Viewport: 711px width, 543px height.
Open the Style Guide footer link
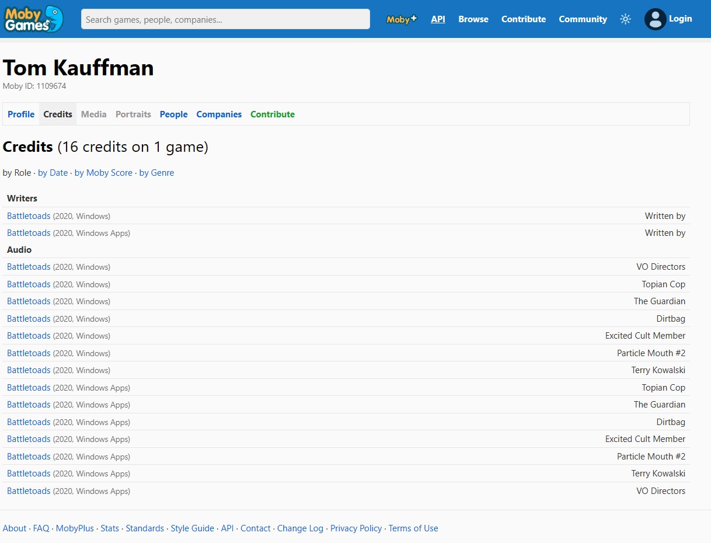[x=193, y=528]
